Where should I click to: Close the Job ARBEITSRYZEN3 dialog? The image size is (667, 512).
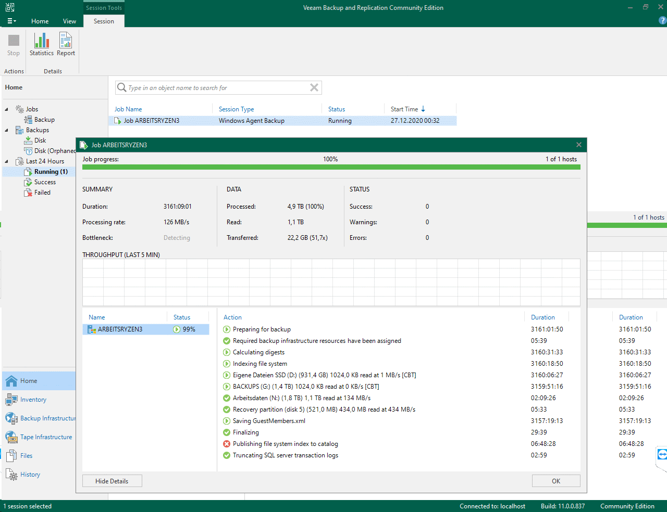(579, 145)
